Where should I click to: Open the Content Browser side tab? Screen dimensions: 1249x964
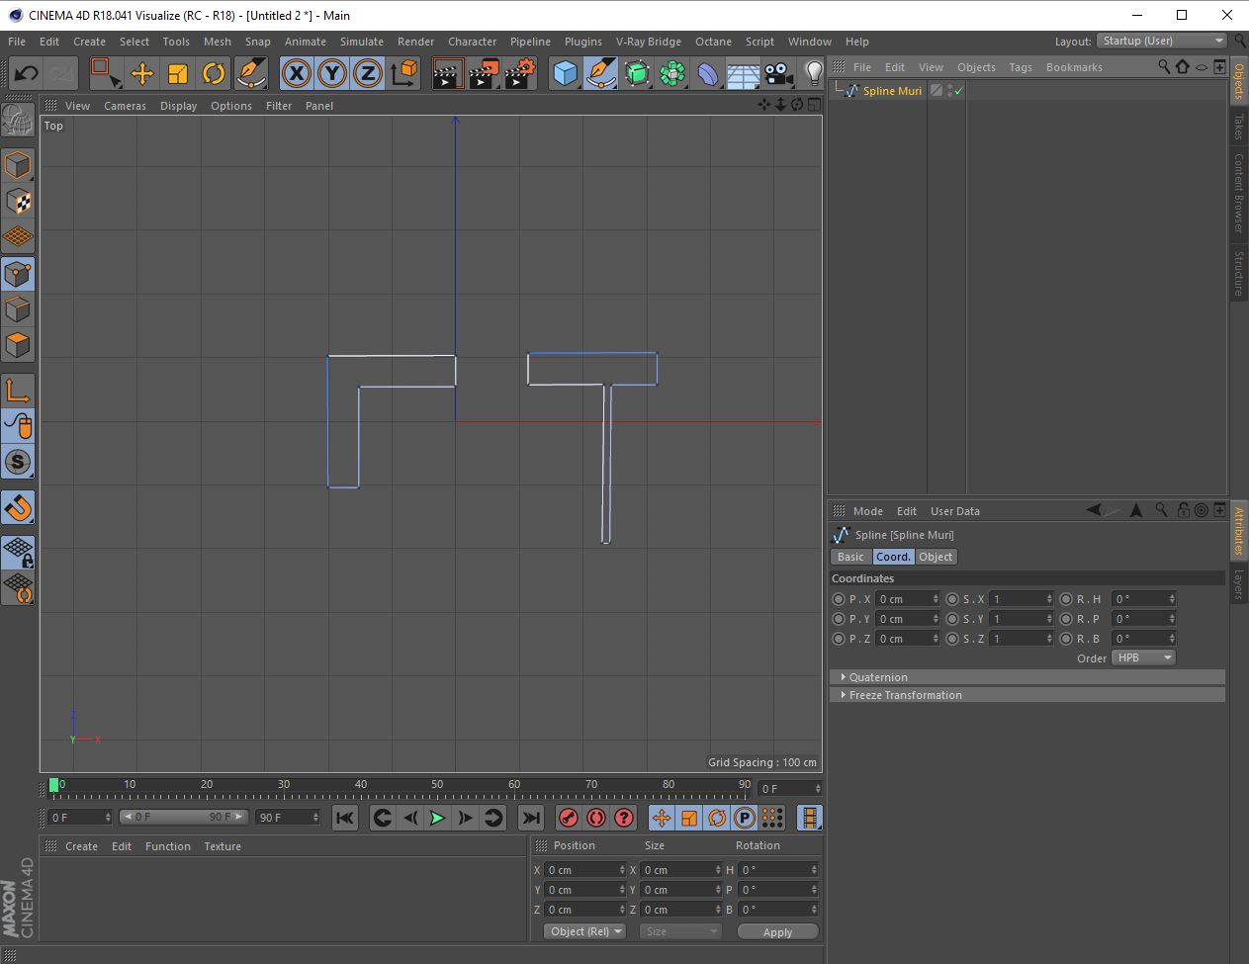click(1238, 193)
